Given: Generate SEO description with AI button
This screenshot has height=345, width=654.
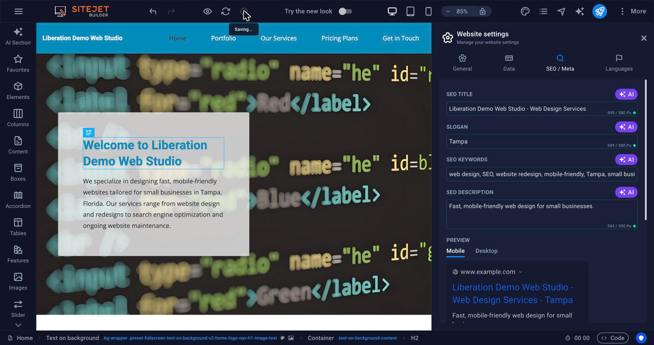Looking at the screenshot, I should (626, 192).
